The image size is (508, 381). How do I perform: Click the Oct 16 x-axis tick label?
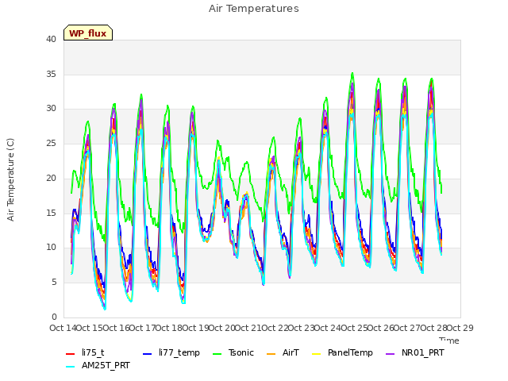(116, 328)
